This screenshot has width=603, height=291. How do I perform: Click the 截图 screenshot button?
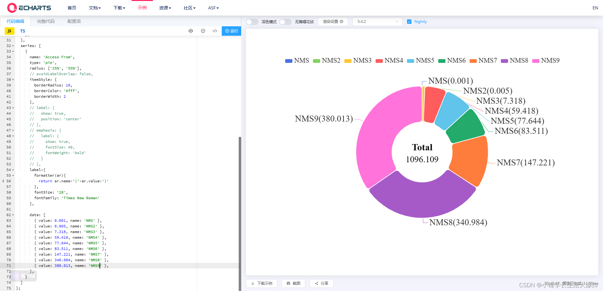click(293, 283)
